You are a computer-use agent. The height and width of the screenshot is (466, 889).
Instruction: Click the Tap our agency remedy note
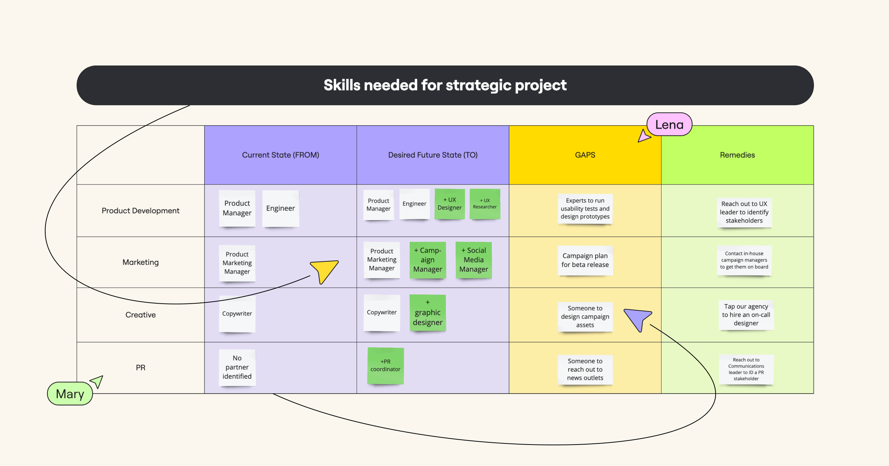pos(746,315)
